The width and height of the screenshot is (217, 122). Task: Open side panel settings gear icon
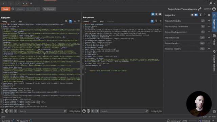click(x=214, y=111)
